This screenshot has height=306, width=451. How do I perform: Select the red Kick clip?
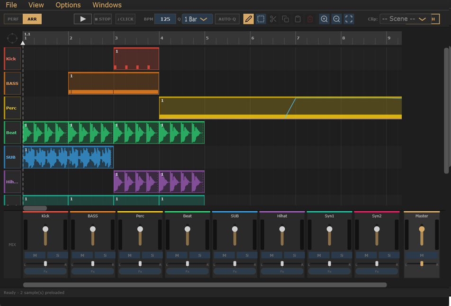[136, 59]
